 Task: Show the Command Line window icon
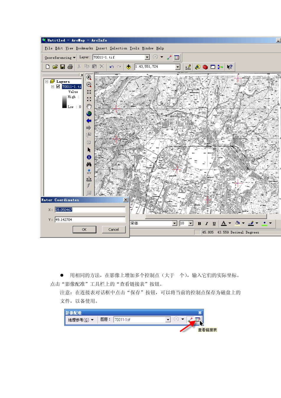(x=213, y=67)
